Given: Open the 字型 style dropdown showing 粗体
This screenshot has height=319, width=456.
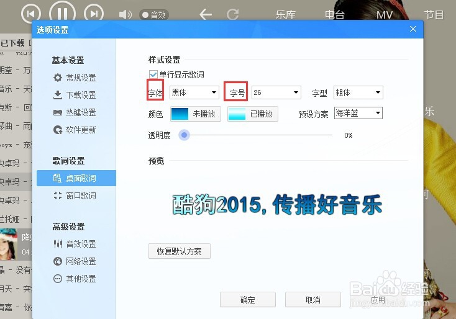Looking at the screenshot, I should 358,92.
